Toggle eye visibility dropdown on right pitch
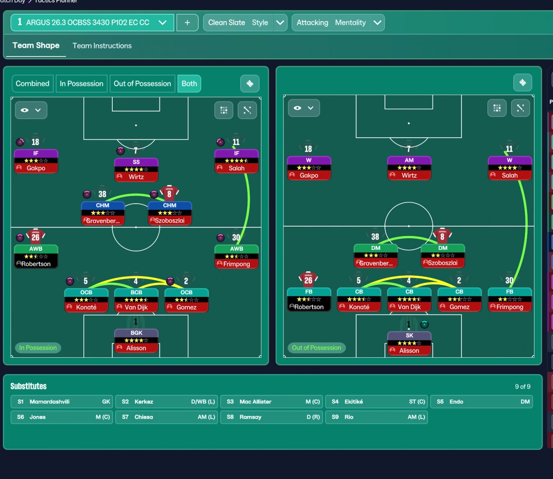 click(304, 108)
